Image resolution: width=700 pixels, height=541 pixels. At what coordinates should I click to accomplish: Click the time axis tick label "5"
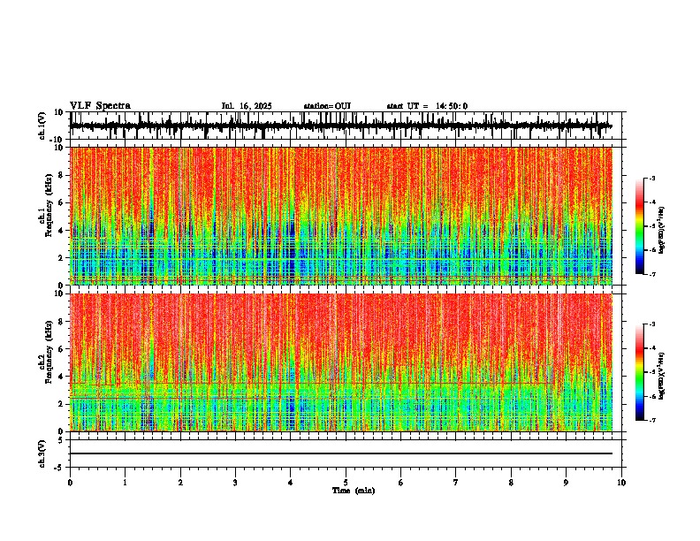coord(346,483)
